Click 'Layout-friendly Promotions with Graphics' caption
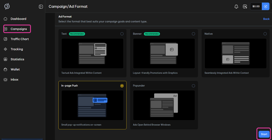The height and width of the screenshot is (140, 272). coord(155,73)
